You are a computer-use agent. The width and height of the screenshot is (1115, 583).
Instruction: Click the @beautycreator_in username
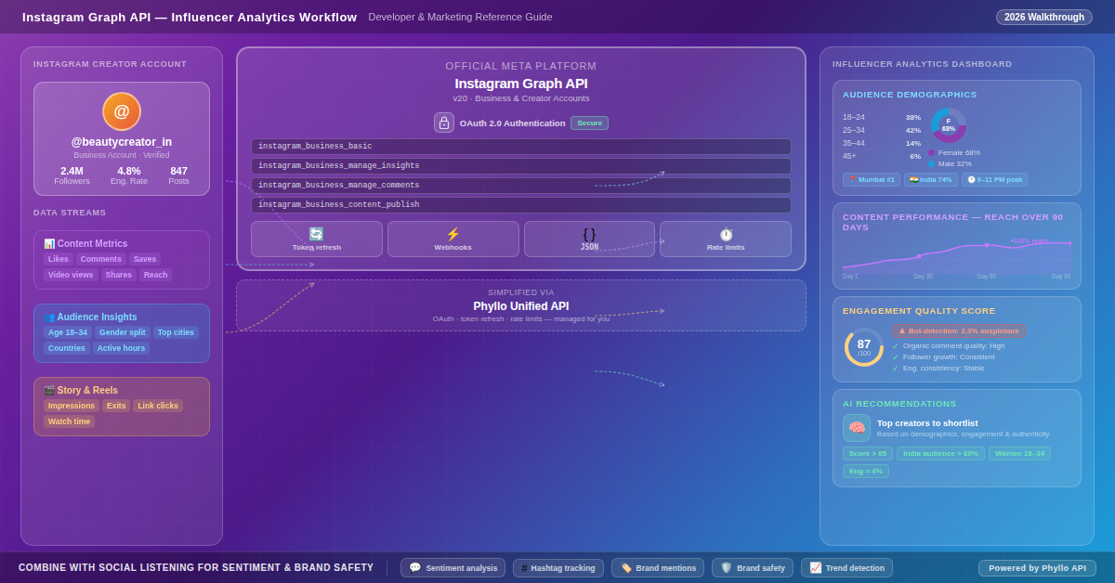(122, 142)
